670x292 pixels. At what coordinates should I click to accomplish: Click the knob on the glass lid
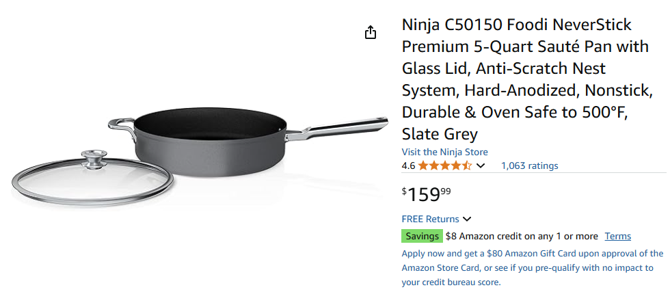pyautogui.click(x=93, y=161)
